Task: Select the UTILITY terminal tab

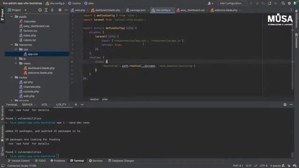Action: tap(61, 105)
